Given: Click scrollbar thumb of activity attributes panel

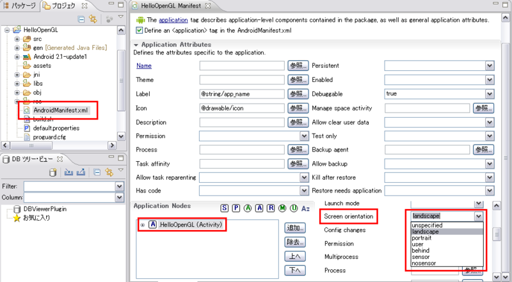Looking at the screenshot, I should point(497,234).
